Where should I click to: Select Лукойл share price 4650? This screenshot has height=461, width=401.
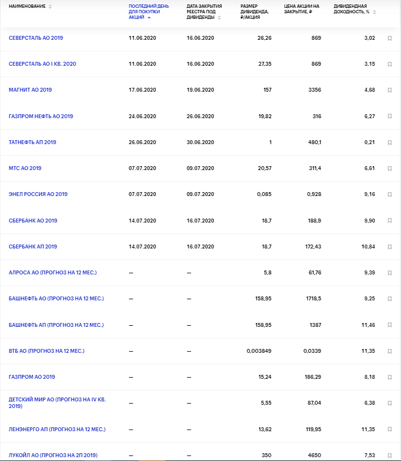coord(314,455)
